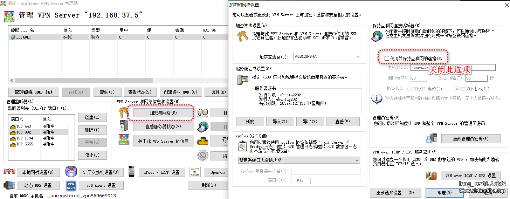Click the smartphone icon beside IPsec / L2TP 设置

(132, 171)
